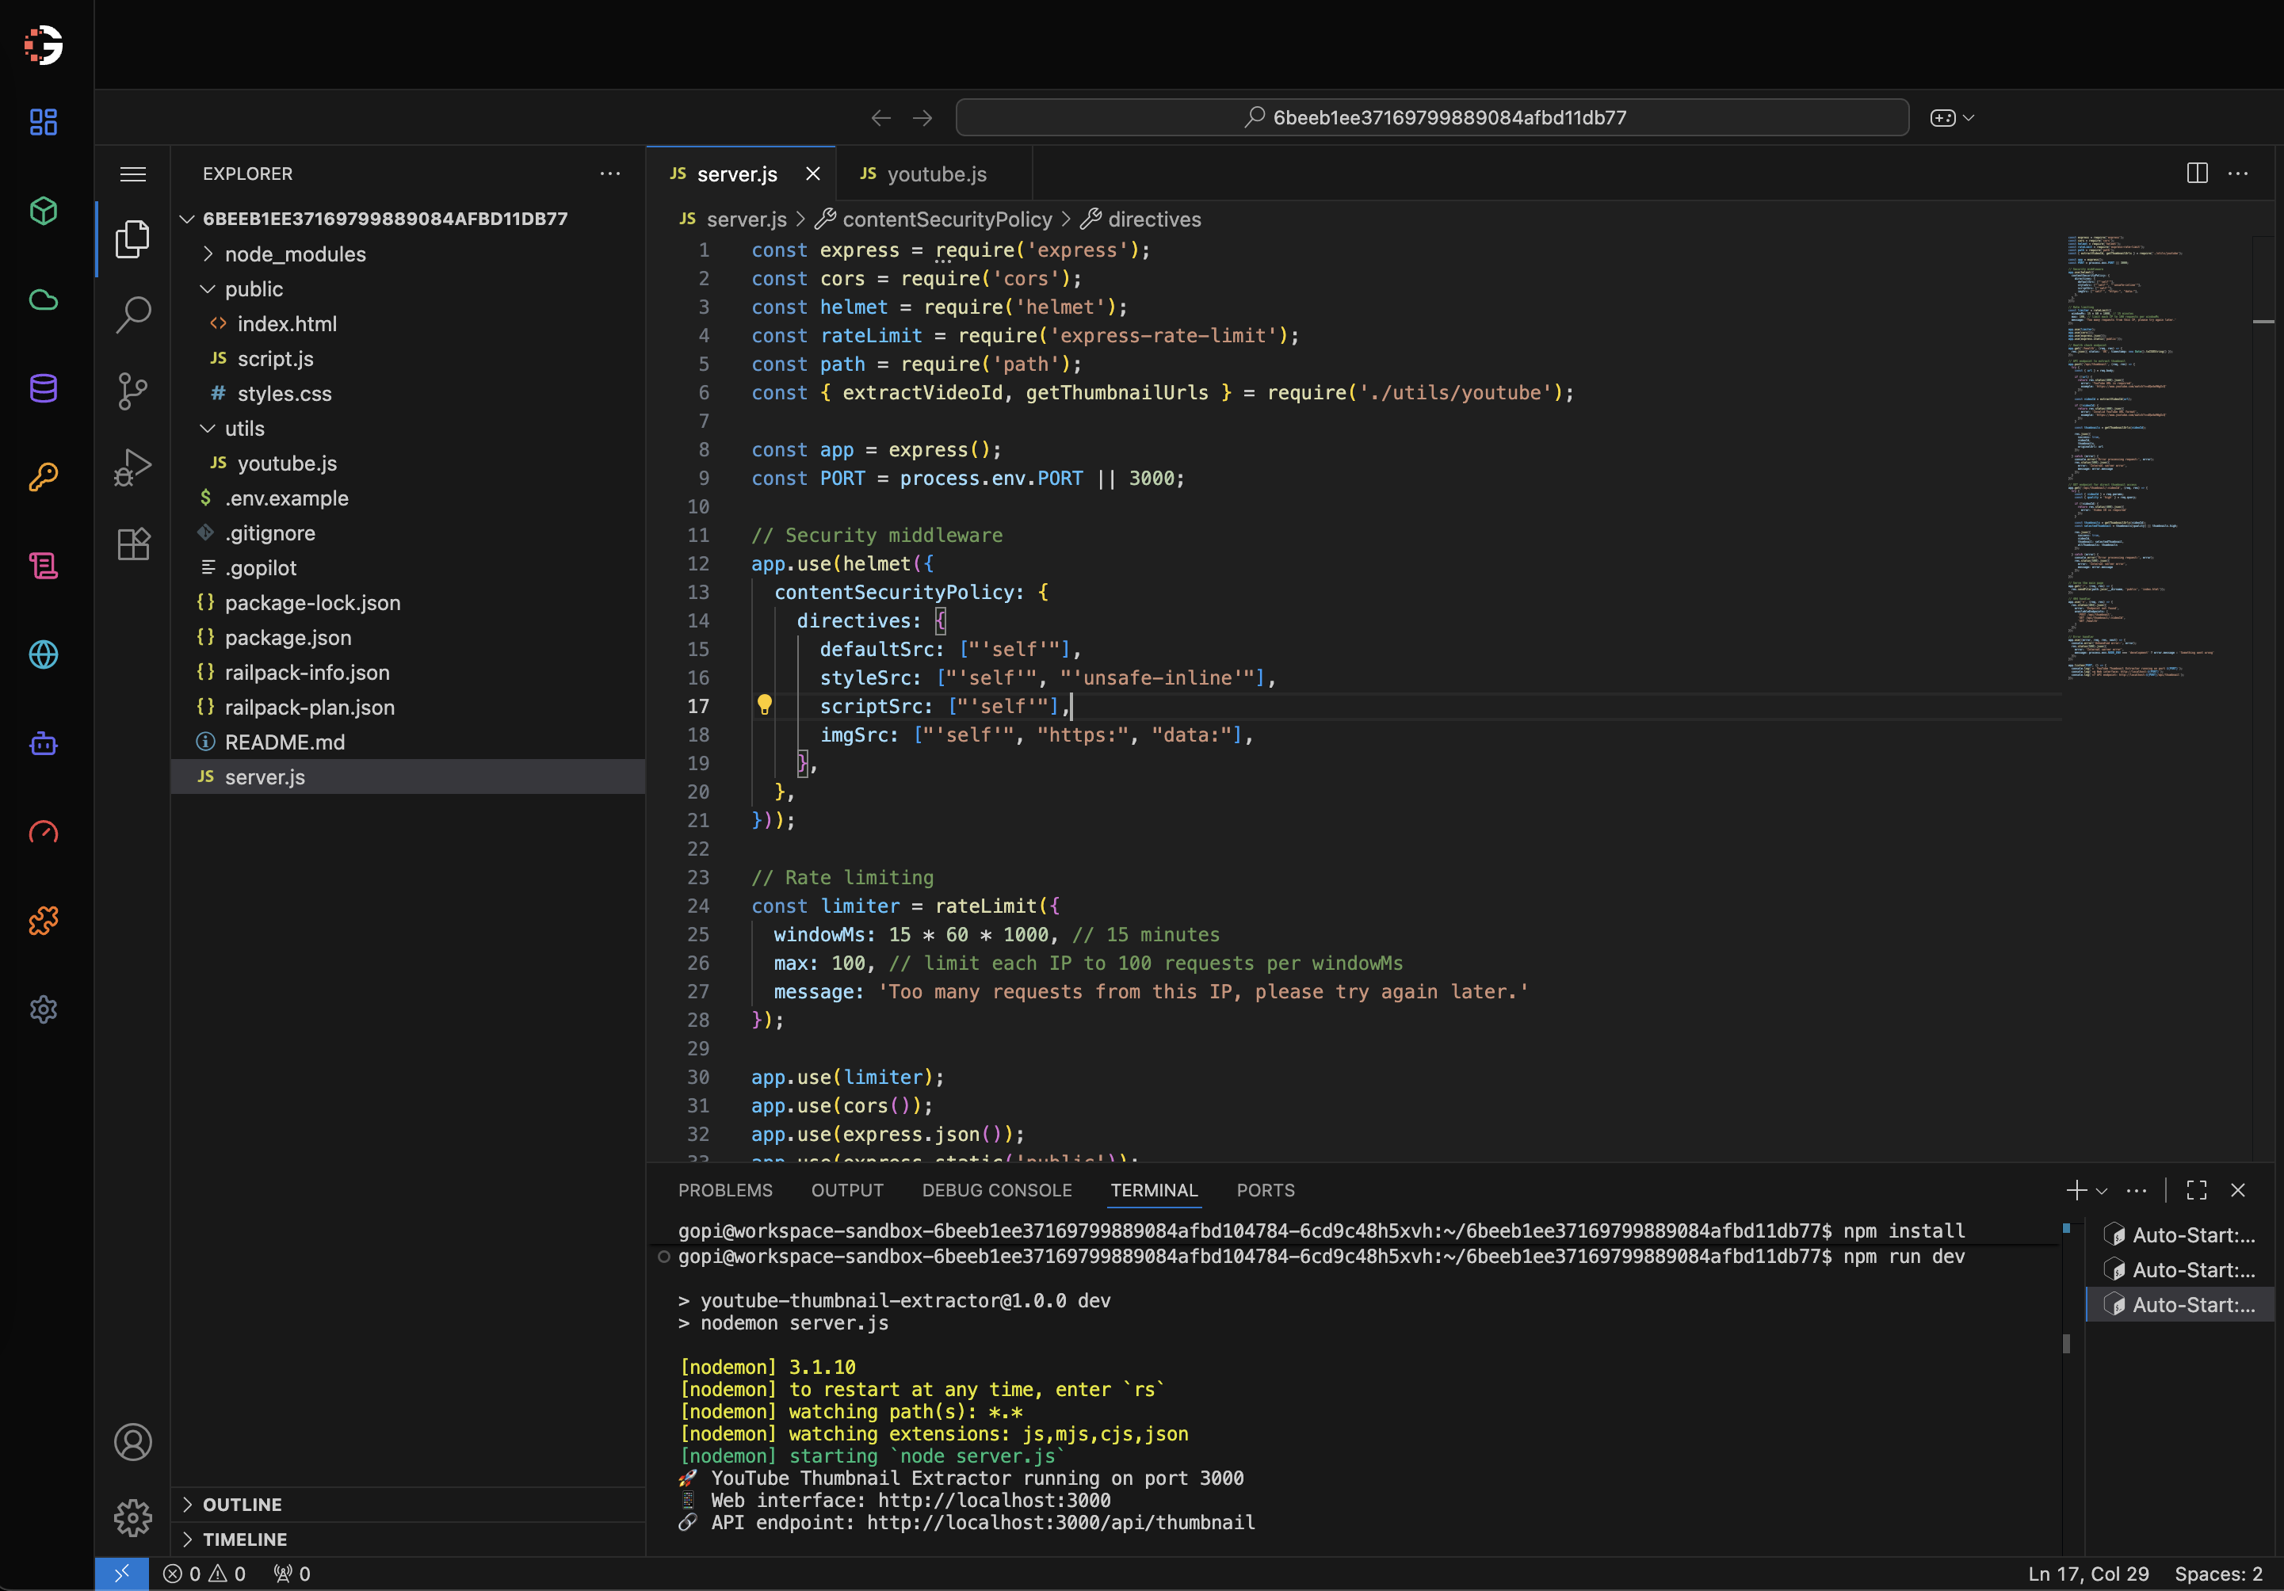Image resolution: width=2284 pixels, height=1591 pixels.
Task: Go forward with the navigation arrow
Action: [922, 117]
